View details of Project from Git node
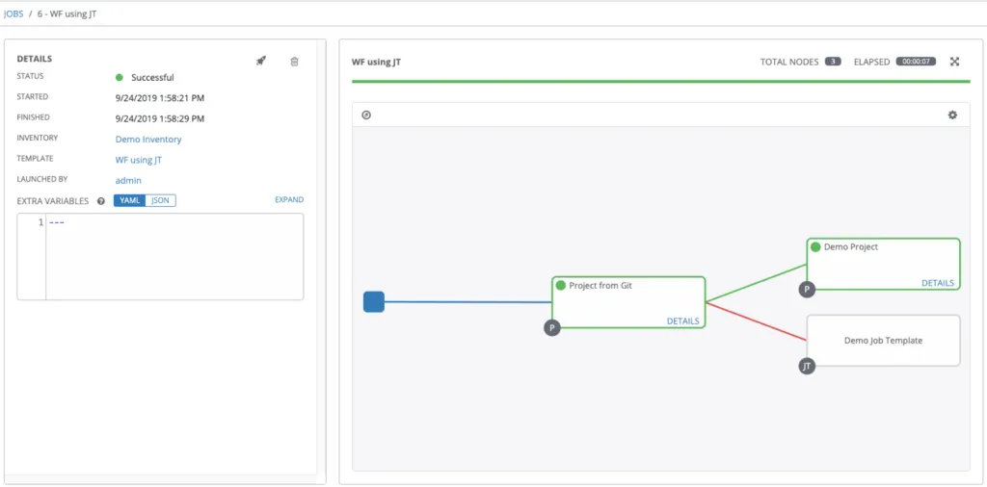987x487 pixels. tap(682, 321)
